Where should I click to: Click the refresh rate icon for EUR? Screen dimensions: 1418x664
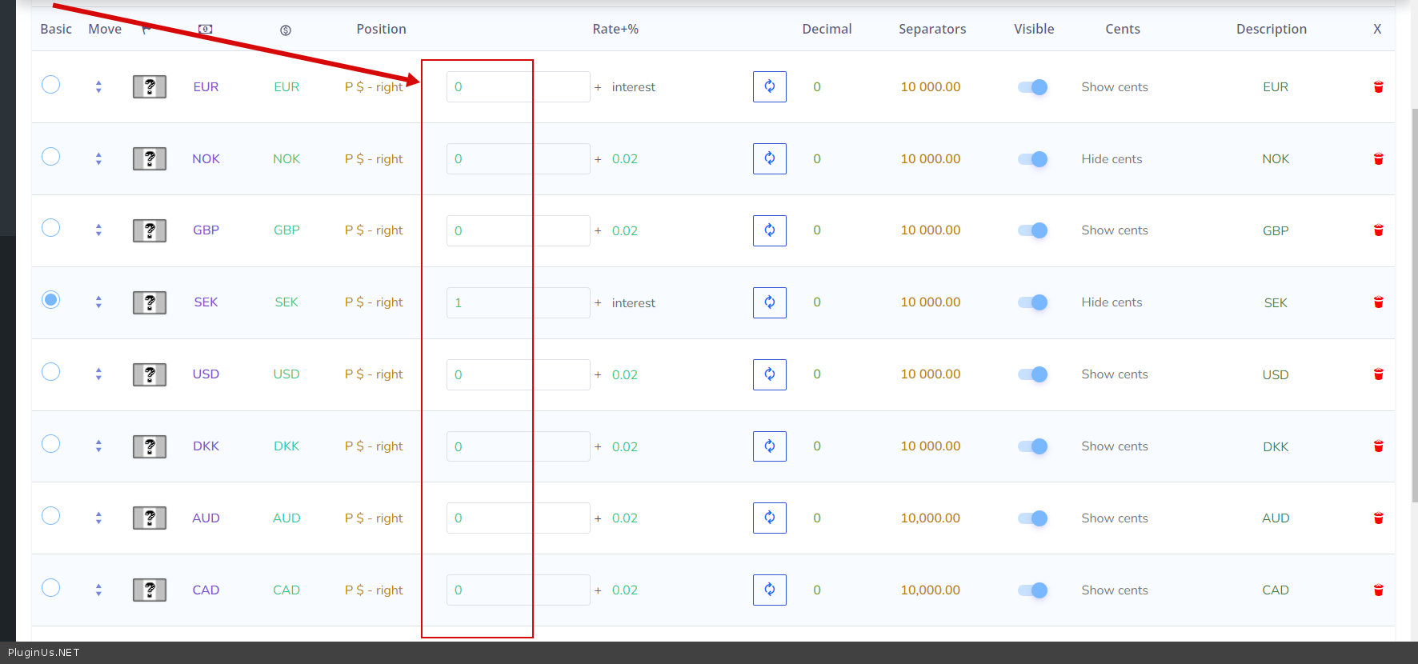769,86
